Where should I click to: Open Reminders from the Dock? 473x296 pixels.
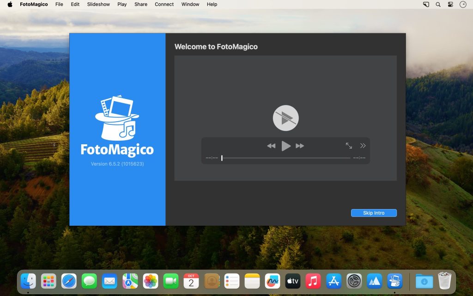click(x=232, y=281)
